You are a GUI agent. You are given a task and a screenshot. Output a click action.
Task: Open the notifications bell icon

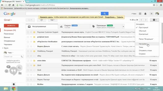145,14
